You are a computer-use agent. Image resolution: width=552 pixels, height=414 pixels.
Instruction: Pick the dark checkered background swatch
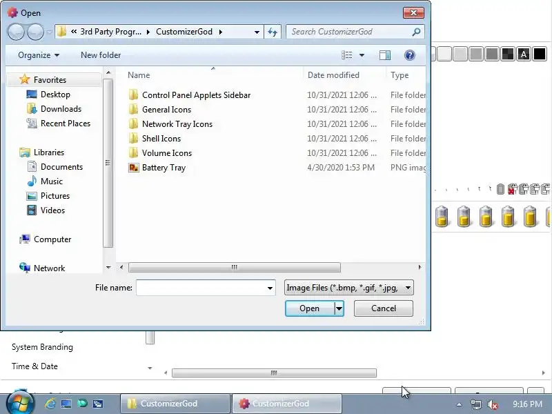pyautogui.click(x=508, y=55)
